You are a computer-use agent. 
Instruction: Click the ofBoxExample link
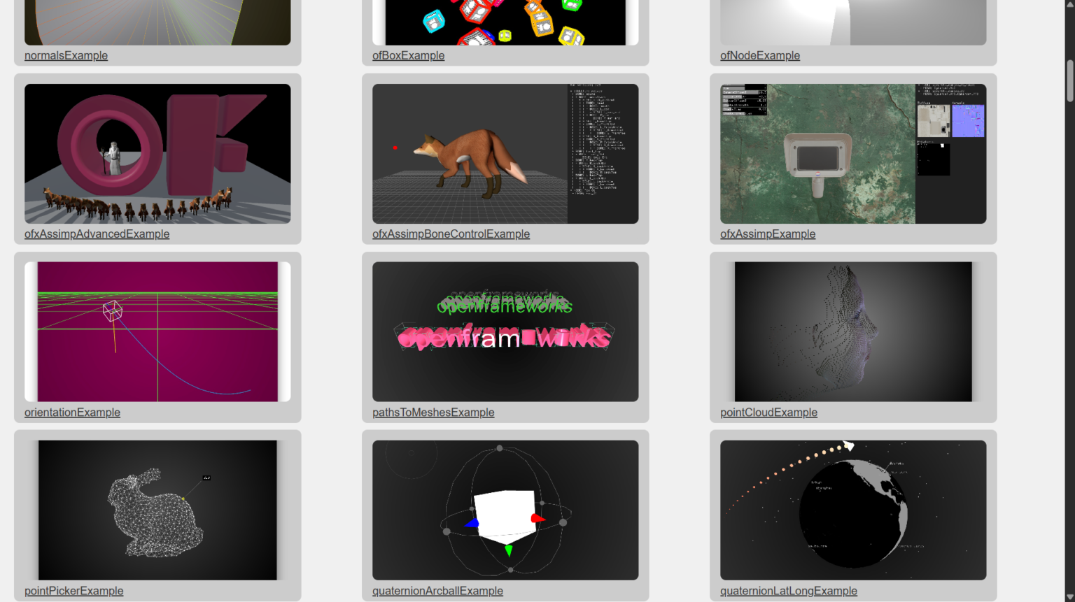pyautogui.click(x=408, y=55)
